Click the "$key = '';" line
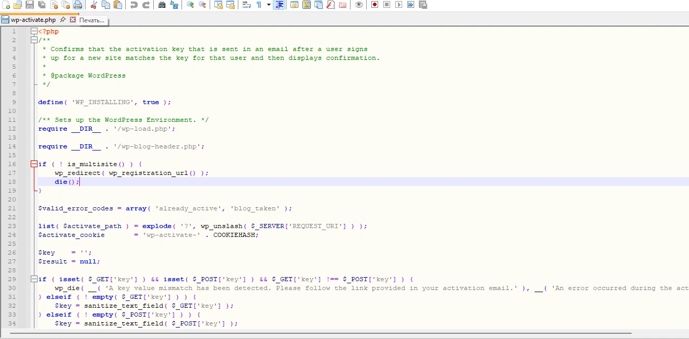Viewport: 689px width, 339px height. pos(65,253)
